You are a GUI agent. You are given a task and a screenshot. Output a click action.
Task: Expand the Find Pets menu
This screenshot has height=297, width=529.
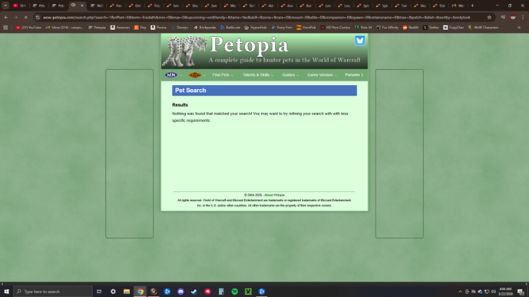coord(223,75)
